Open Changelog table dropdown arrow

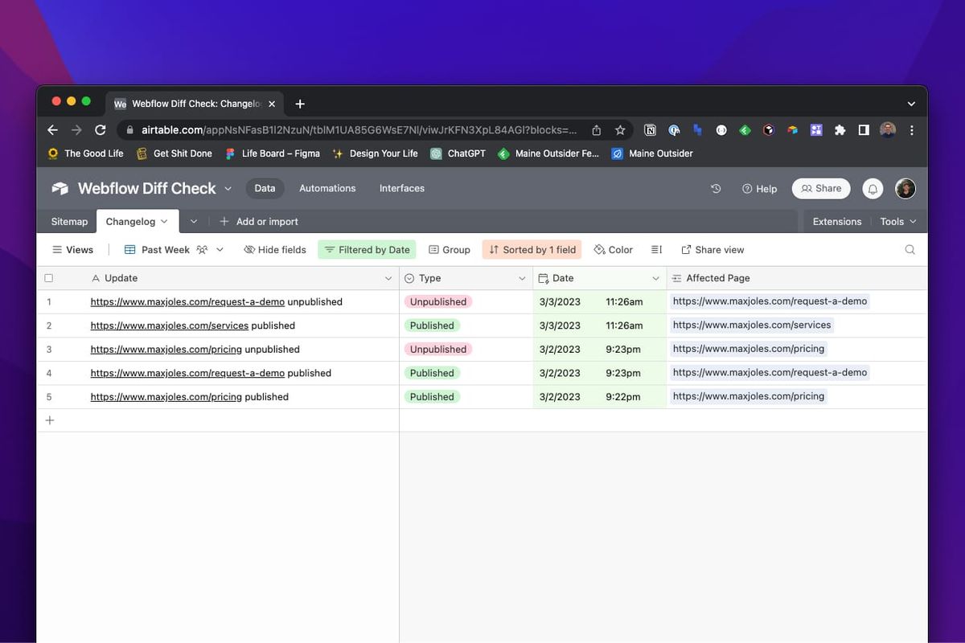coord(164,222)
